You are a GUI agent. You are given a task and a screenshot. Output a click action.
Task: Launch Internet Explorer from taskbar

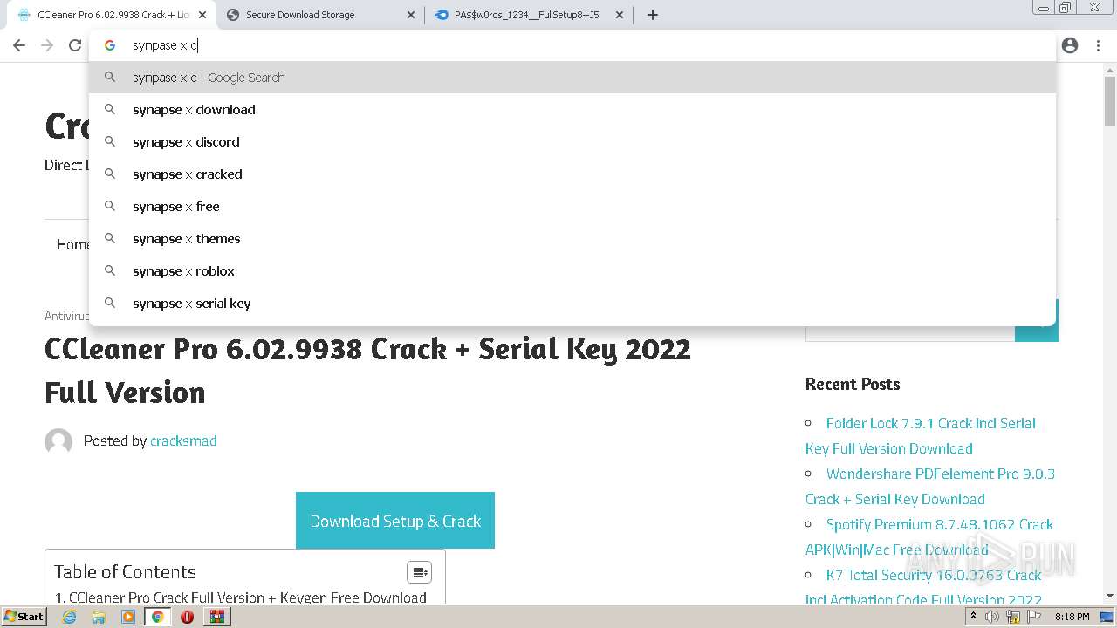70,617
